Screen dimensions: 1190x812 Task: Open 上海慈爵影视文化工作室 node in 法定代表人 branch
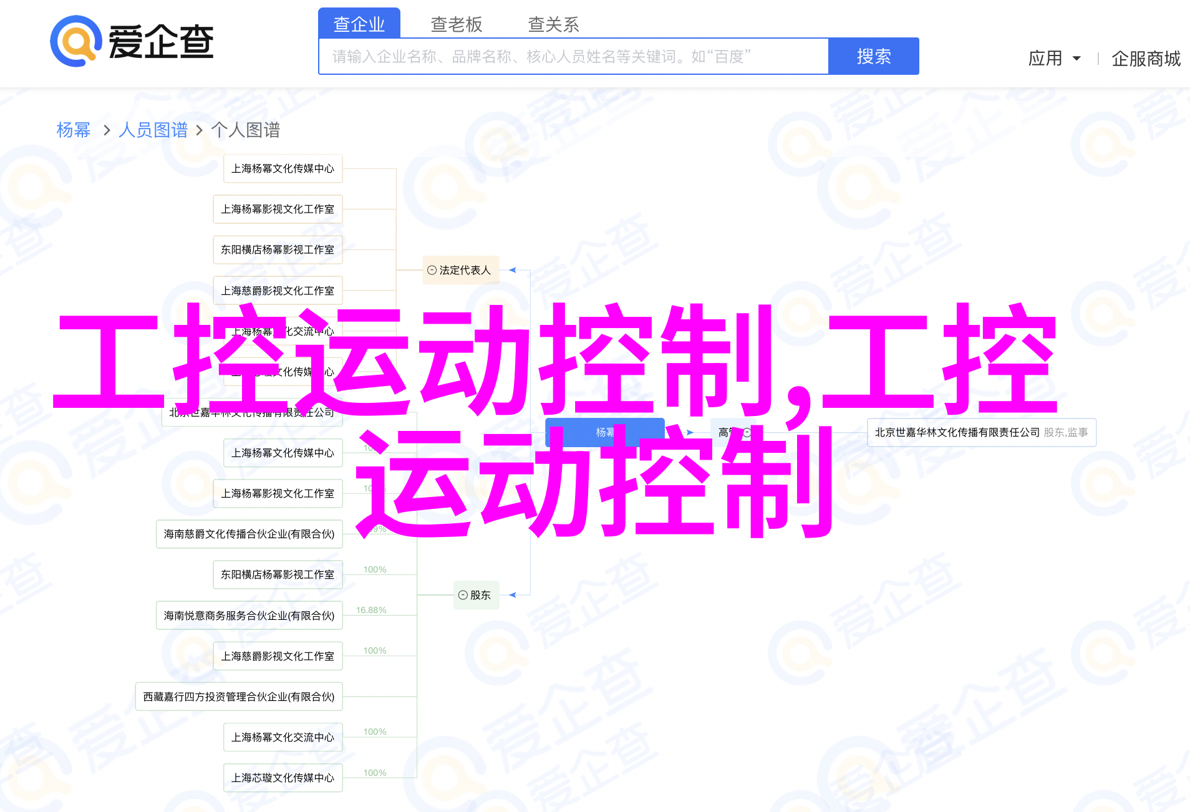click(x=278, y=291)
